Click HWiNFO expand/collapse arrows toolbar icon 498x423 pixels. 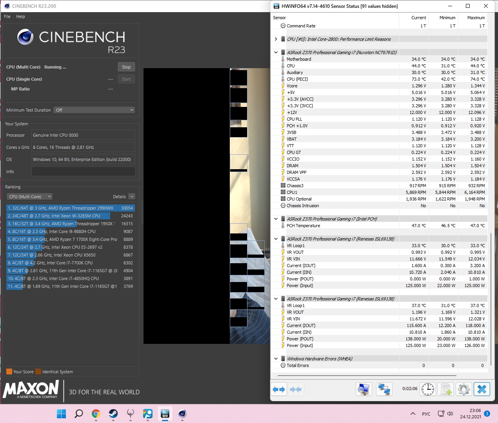(x=279, y=389)
